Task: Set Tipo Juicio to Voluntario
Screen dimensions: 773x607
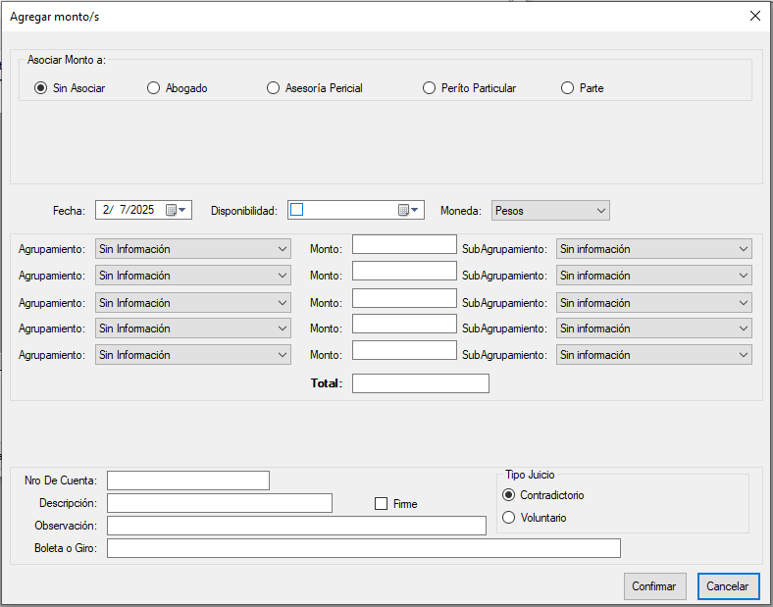Action: (508, 518)
